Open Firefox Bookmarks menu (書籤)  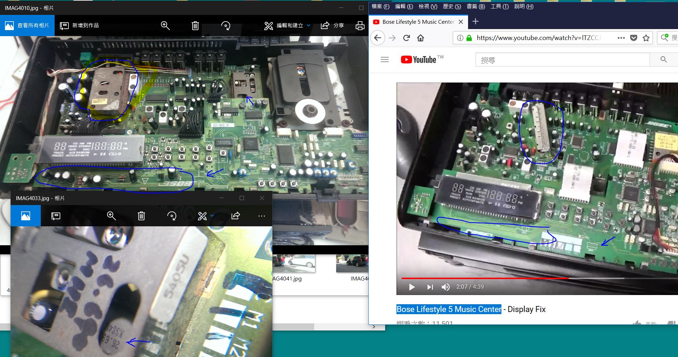click(x=476, y=6)
